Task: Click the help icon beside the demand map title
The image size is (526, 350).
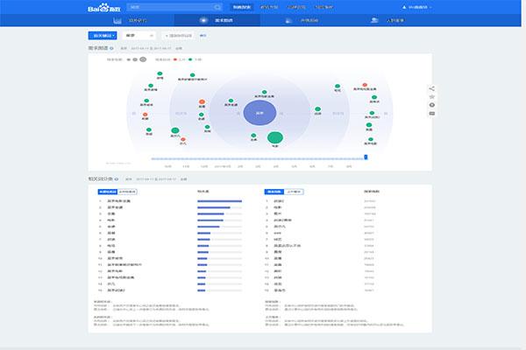Action: [111, 48]
